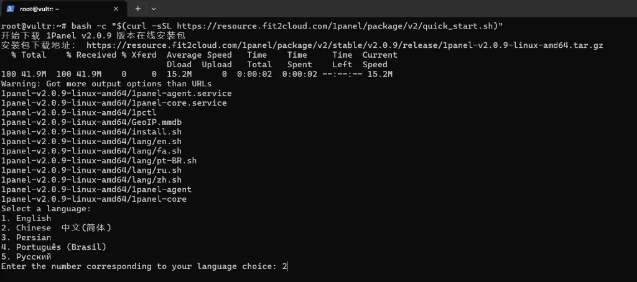
Task: Click the quick_start.sh URL in the command
Action: (338, 25)
